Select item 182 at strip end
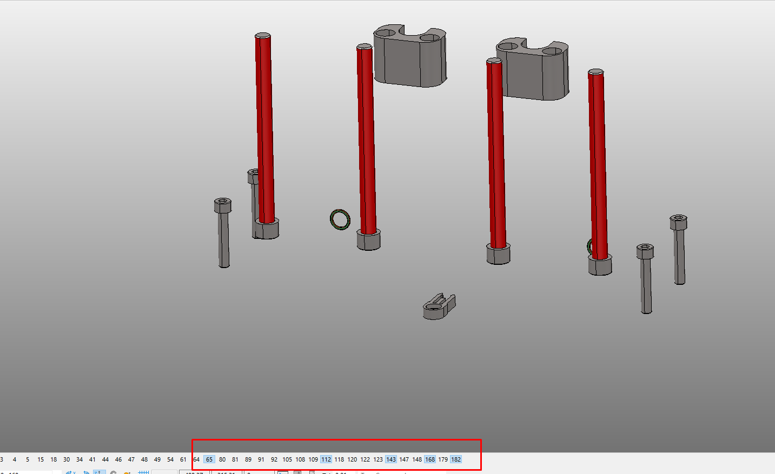This screenshot has width=775, height=474. (456, 459)
